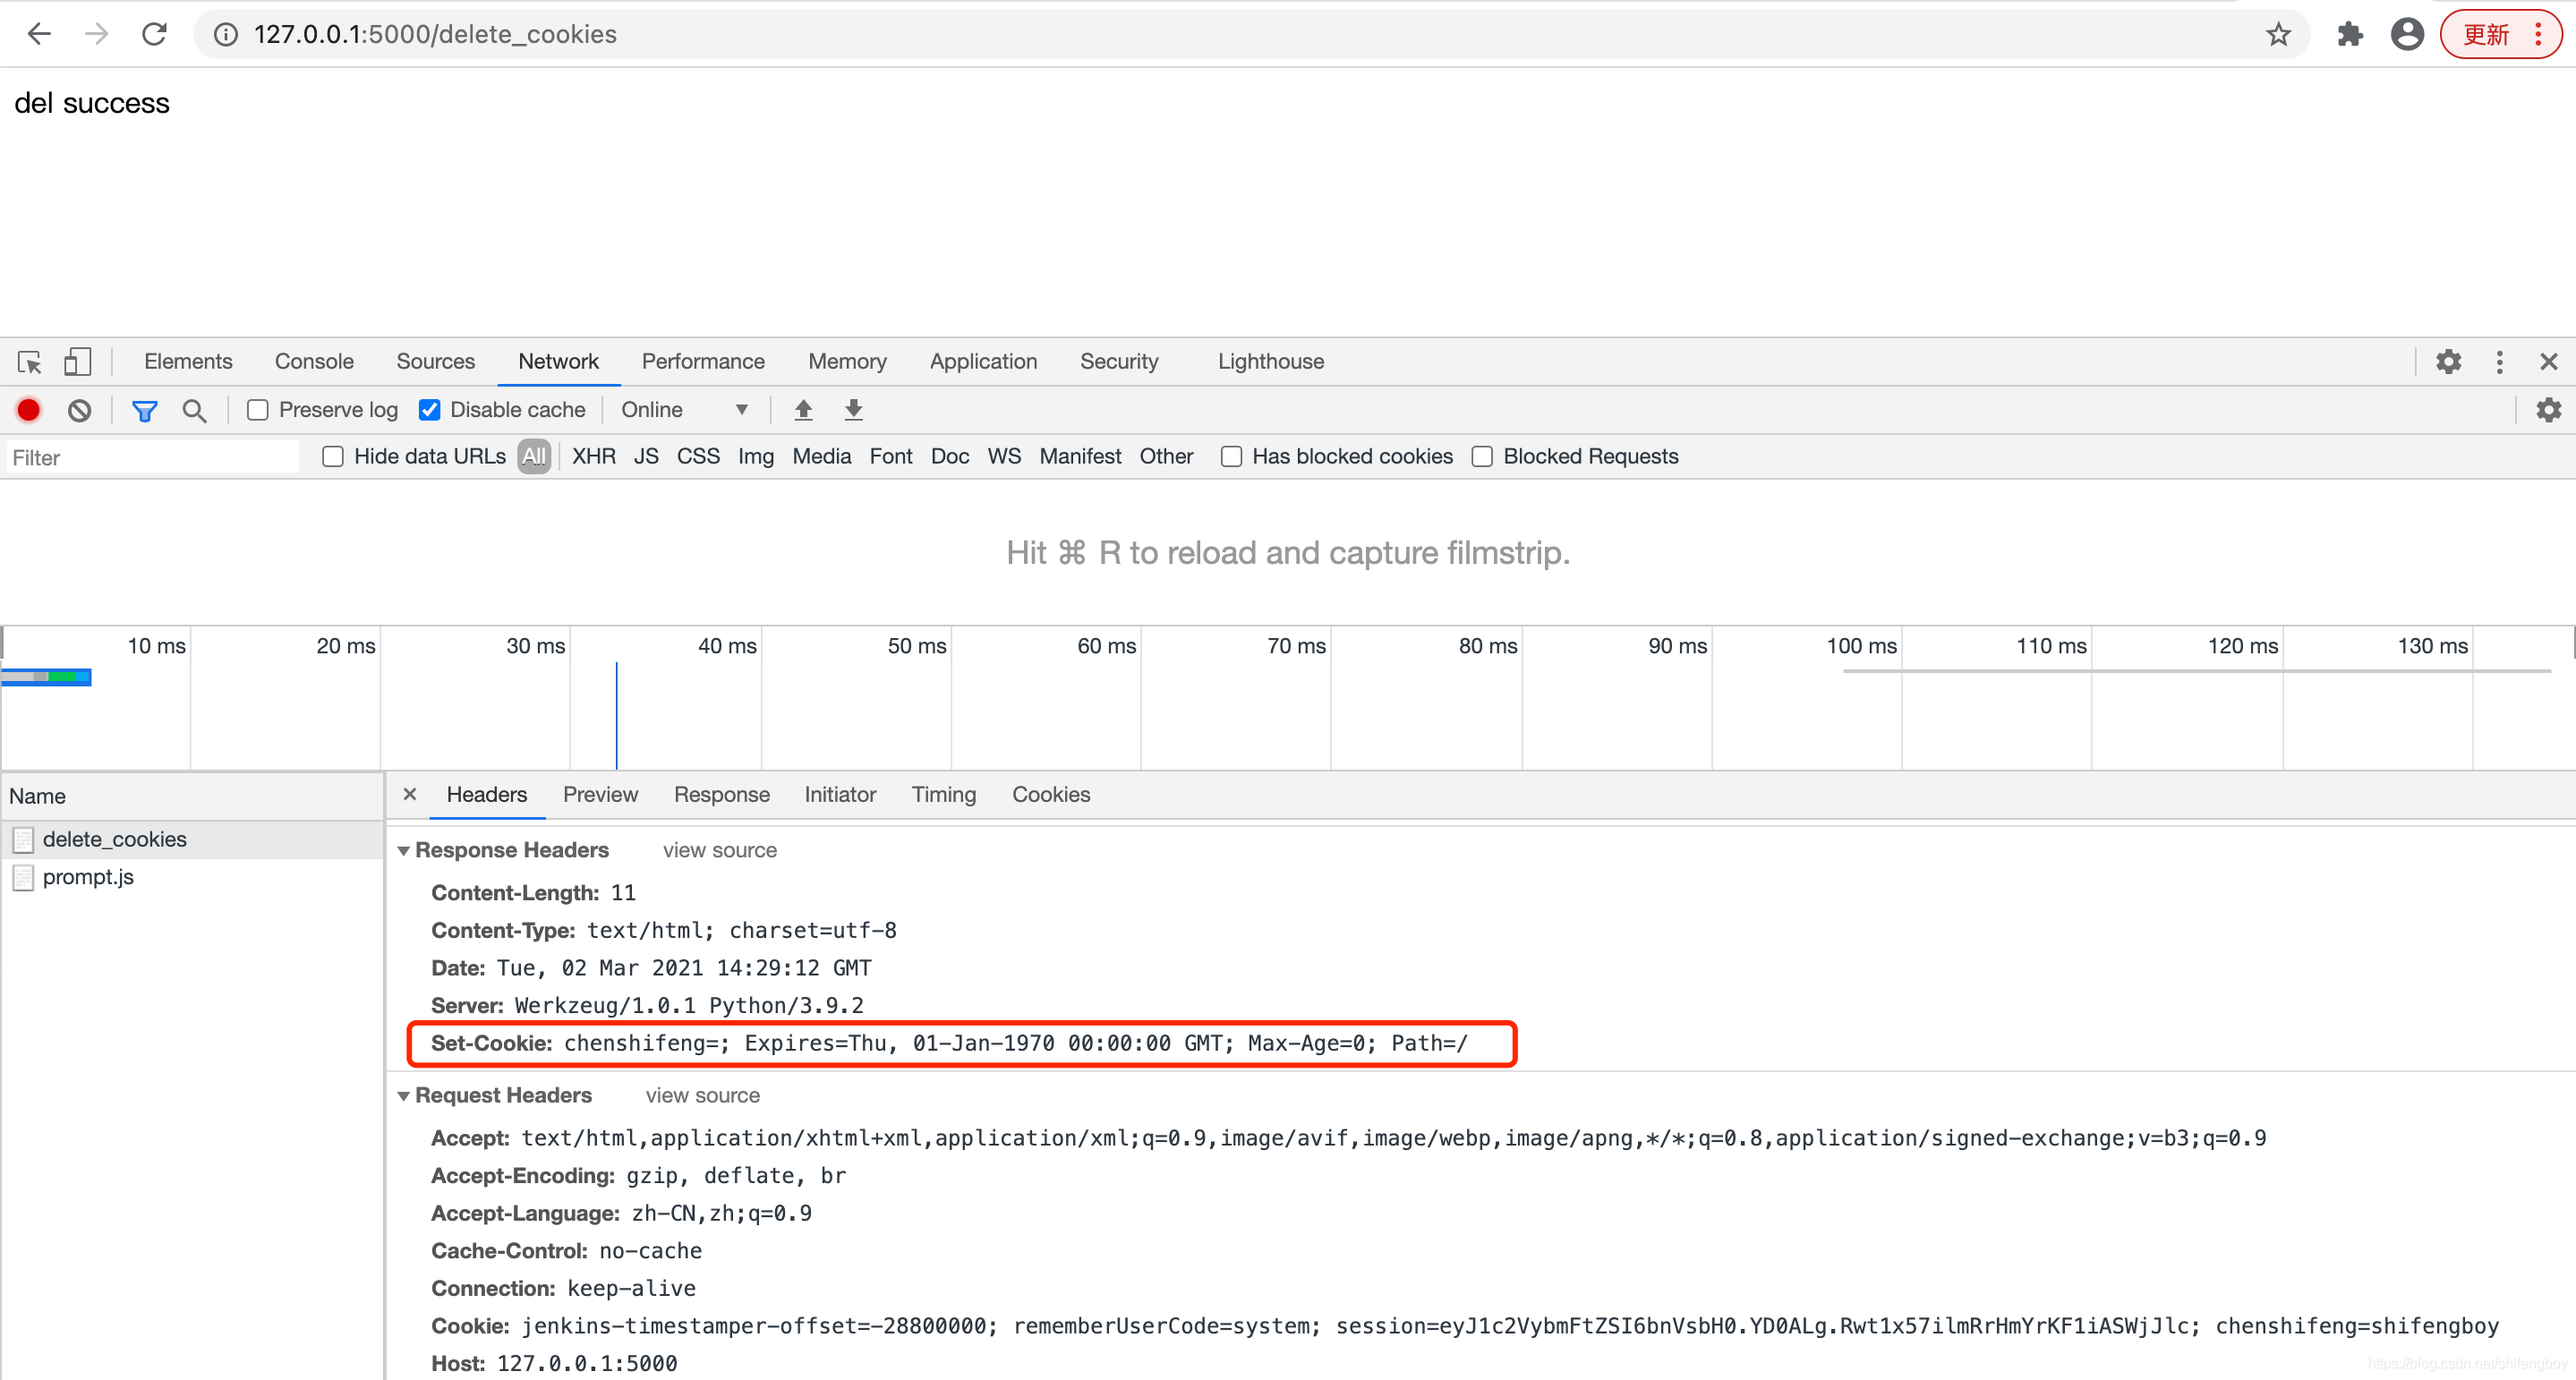Screen dimensions: 2576x1380
Task: Click view source for Response Headers
Action: tap(717, 850)
